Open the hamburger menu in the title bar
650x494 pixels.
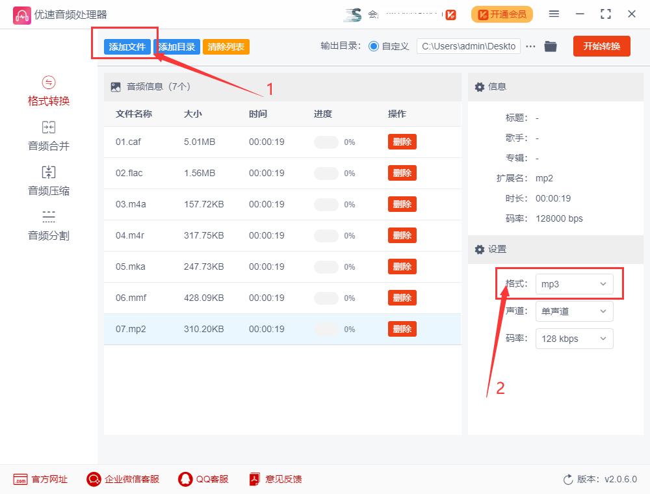pyautogui.click(x=554, y=14)
